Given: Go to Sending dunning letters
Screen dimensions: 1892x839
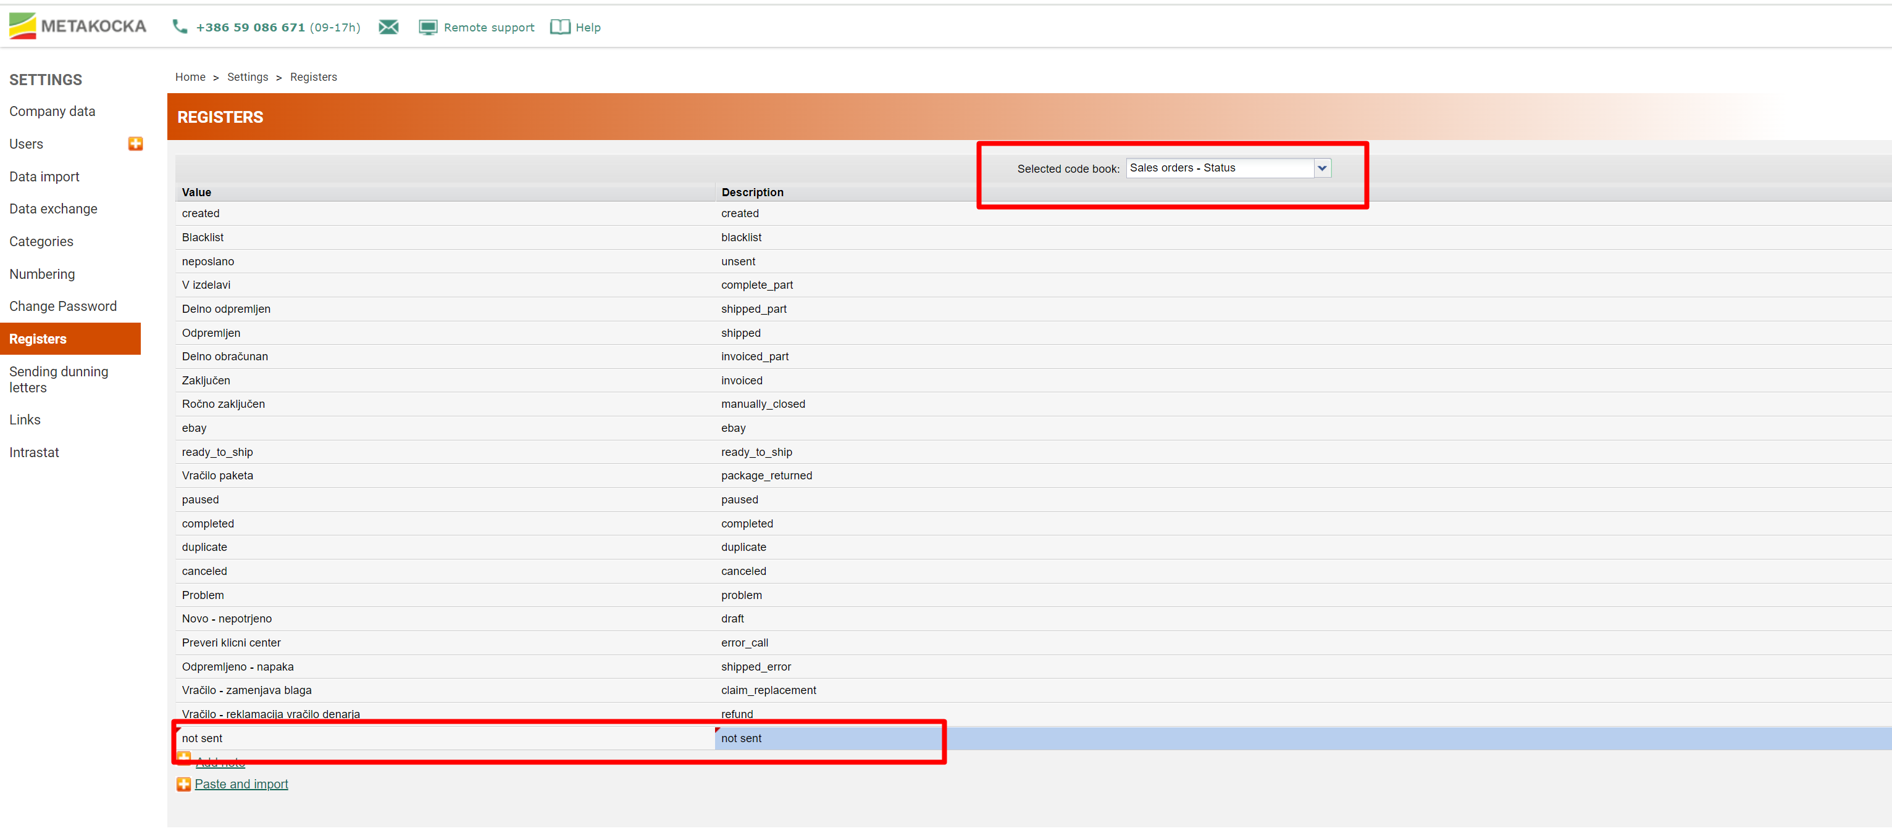Looking at the screenshot, I should pyautogui.click(x=59, y=379).
